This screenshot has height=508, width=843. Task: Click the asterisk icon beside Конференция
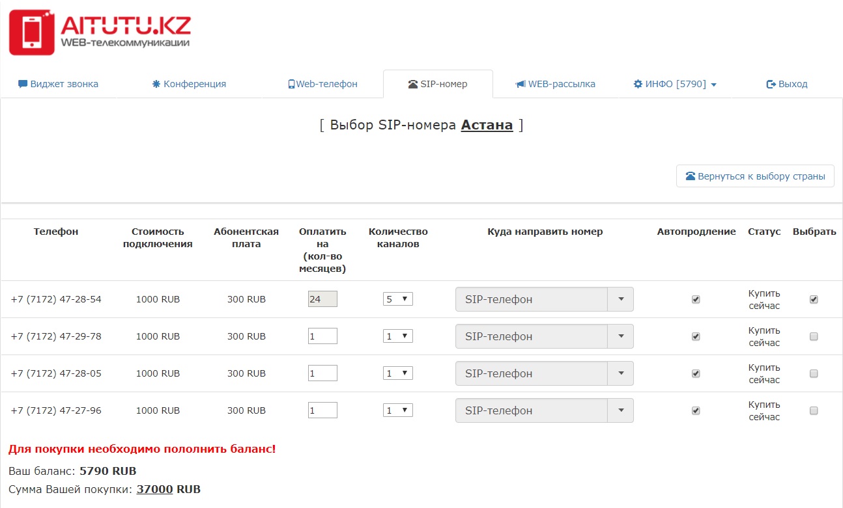156,84
